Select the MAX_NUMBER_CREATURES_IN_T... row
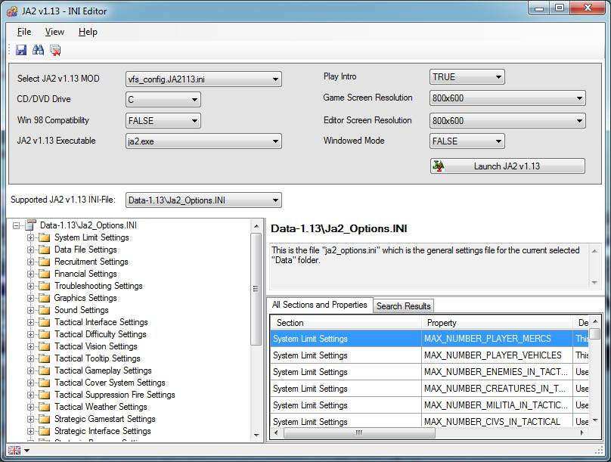The width and height of the screenshot is (611, 462). pos(430,389)
